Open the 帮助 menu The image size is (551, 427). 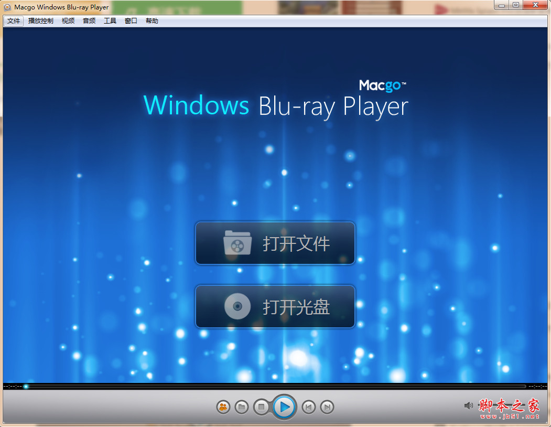[x=152, y=21]
